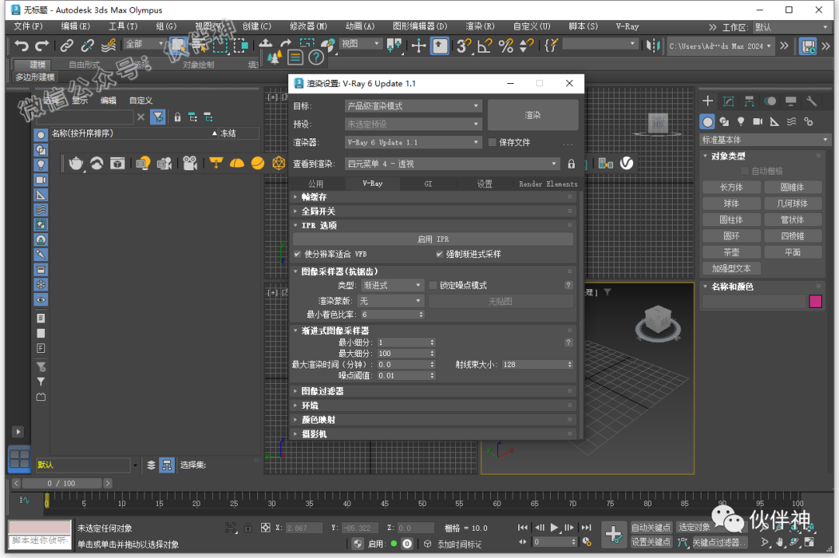Click the lock icon beside view to render
The width and height of the screenshot is (839, 558).
pos(571,164)
